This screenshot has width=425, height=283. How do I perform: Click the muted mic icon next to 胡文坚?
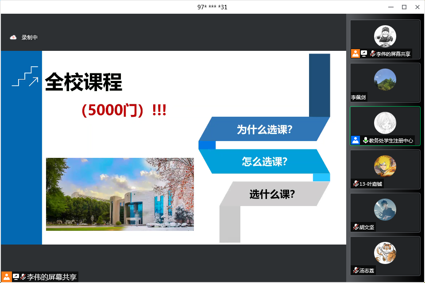(x=355, y=227)
